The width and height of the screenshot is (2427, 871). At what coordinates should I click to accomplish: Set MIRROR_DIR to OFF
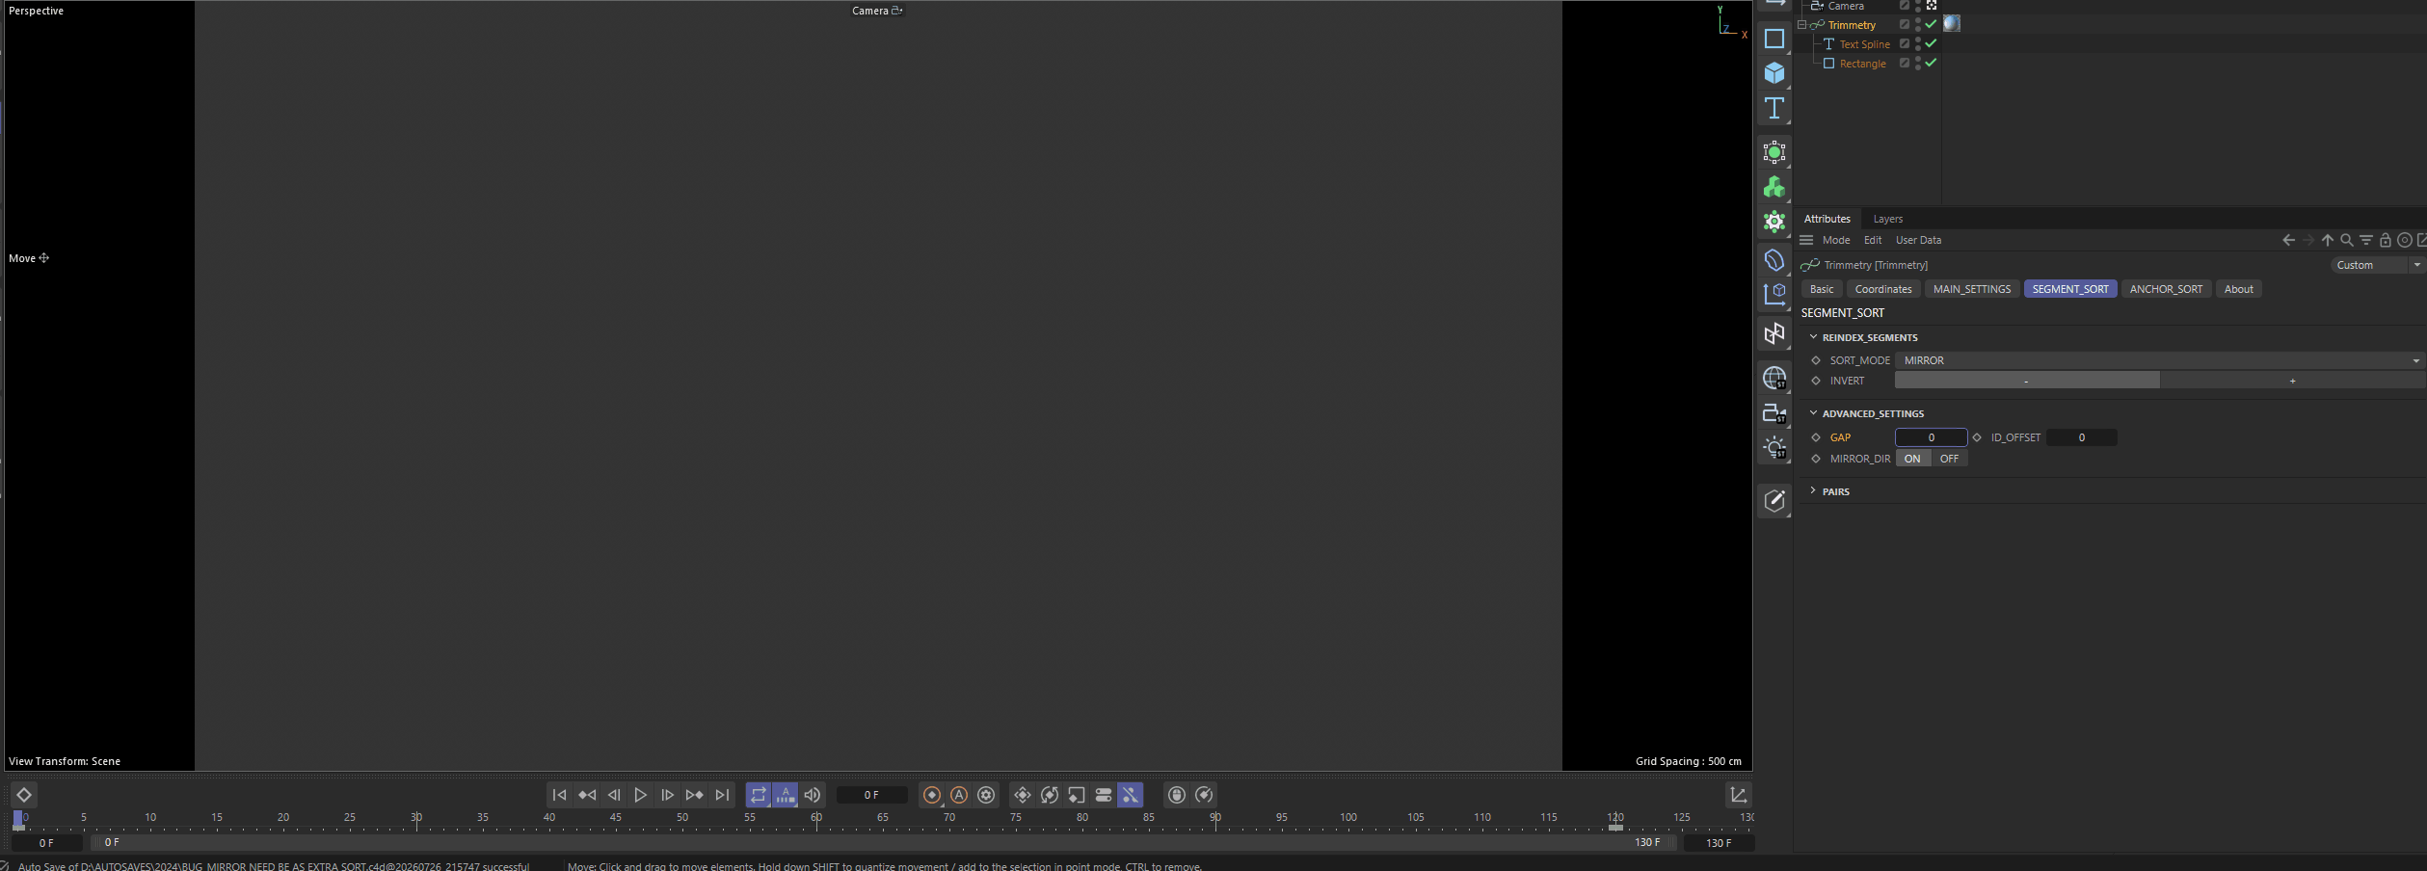coord(1949,459)
